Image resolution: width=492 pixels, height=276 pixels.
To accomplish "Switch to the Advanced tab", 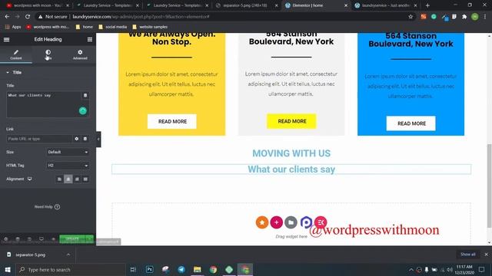I will pyautogui.click(x=80, y=54).
